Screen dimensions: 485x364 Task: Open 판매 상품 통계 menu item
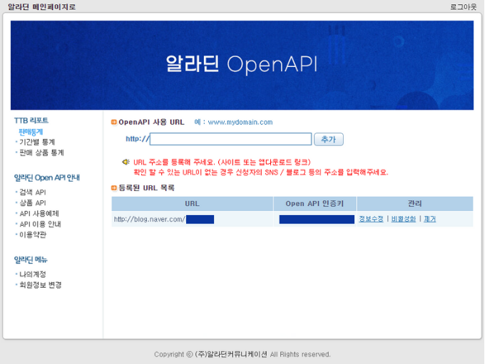(41, 152)
